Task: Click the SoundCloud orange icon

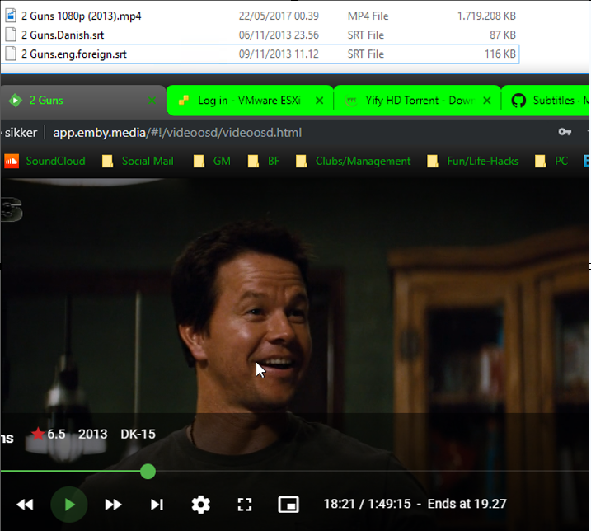Action: (x=12, y=161)
